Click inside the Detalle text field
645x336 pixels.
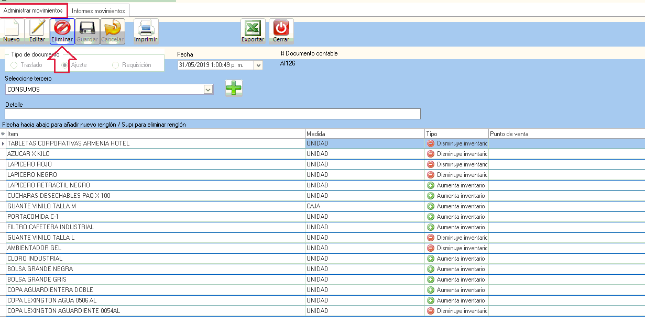pyautogui.click(x=212, y=114)
